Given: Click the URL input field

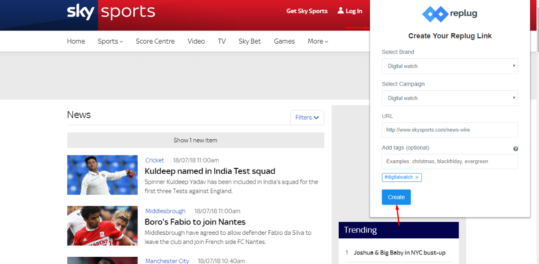Looking at the screenshot, I should pyautogui.click(x=450, y=130).
